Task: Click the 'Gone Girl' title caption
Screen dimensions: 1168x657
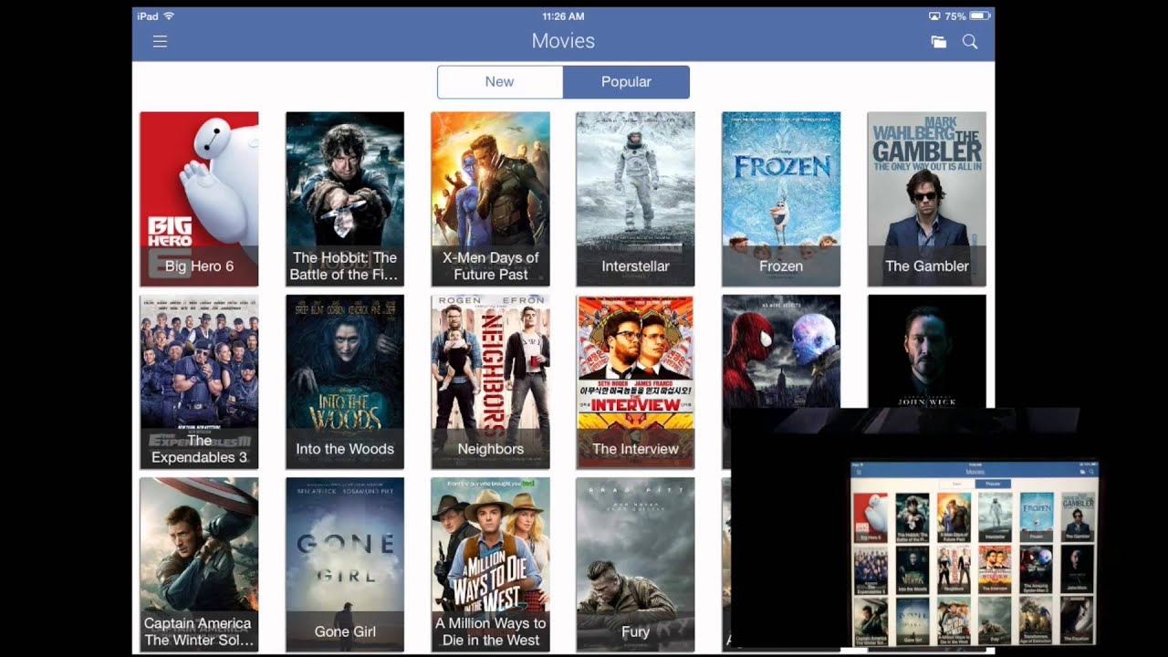Action: click(345, 631)
